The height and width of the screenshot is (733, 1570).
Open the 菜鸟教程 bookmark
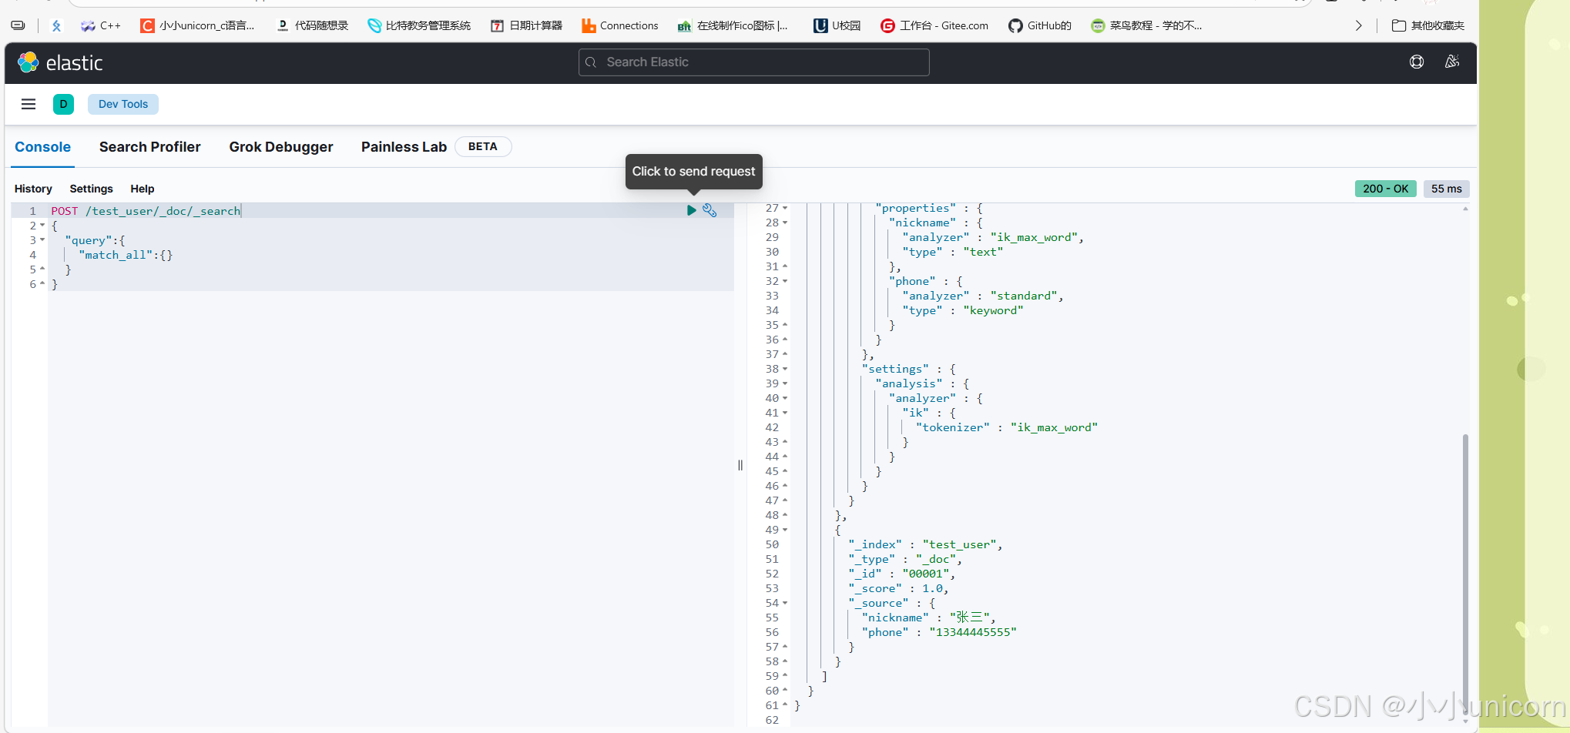(1146, 25)
